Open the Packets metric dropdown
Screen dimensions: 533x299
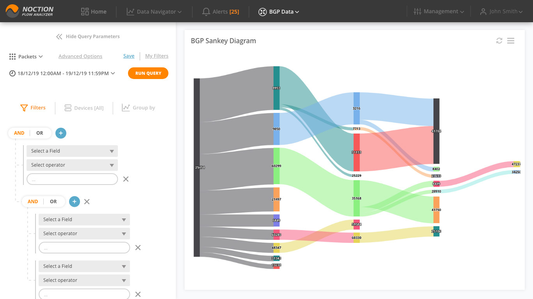point(26,57)
